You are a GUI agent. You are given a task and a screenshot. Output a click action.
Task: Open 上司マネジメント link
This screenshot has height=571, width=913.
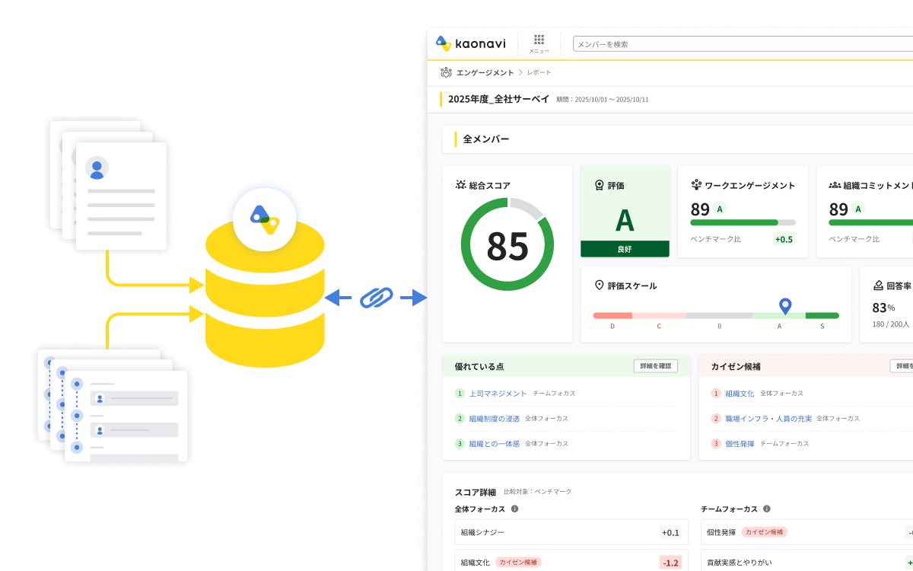(498, 394)
